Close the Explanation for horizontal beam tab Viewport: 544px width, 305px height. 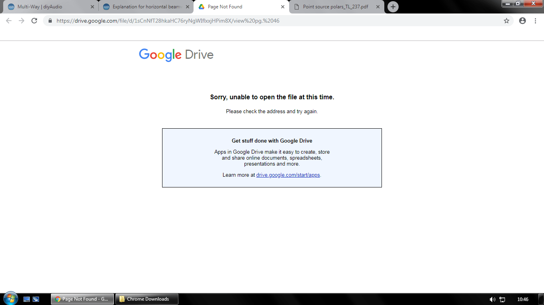click(x=188, y=7)
